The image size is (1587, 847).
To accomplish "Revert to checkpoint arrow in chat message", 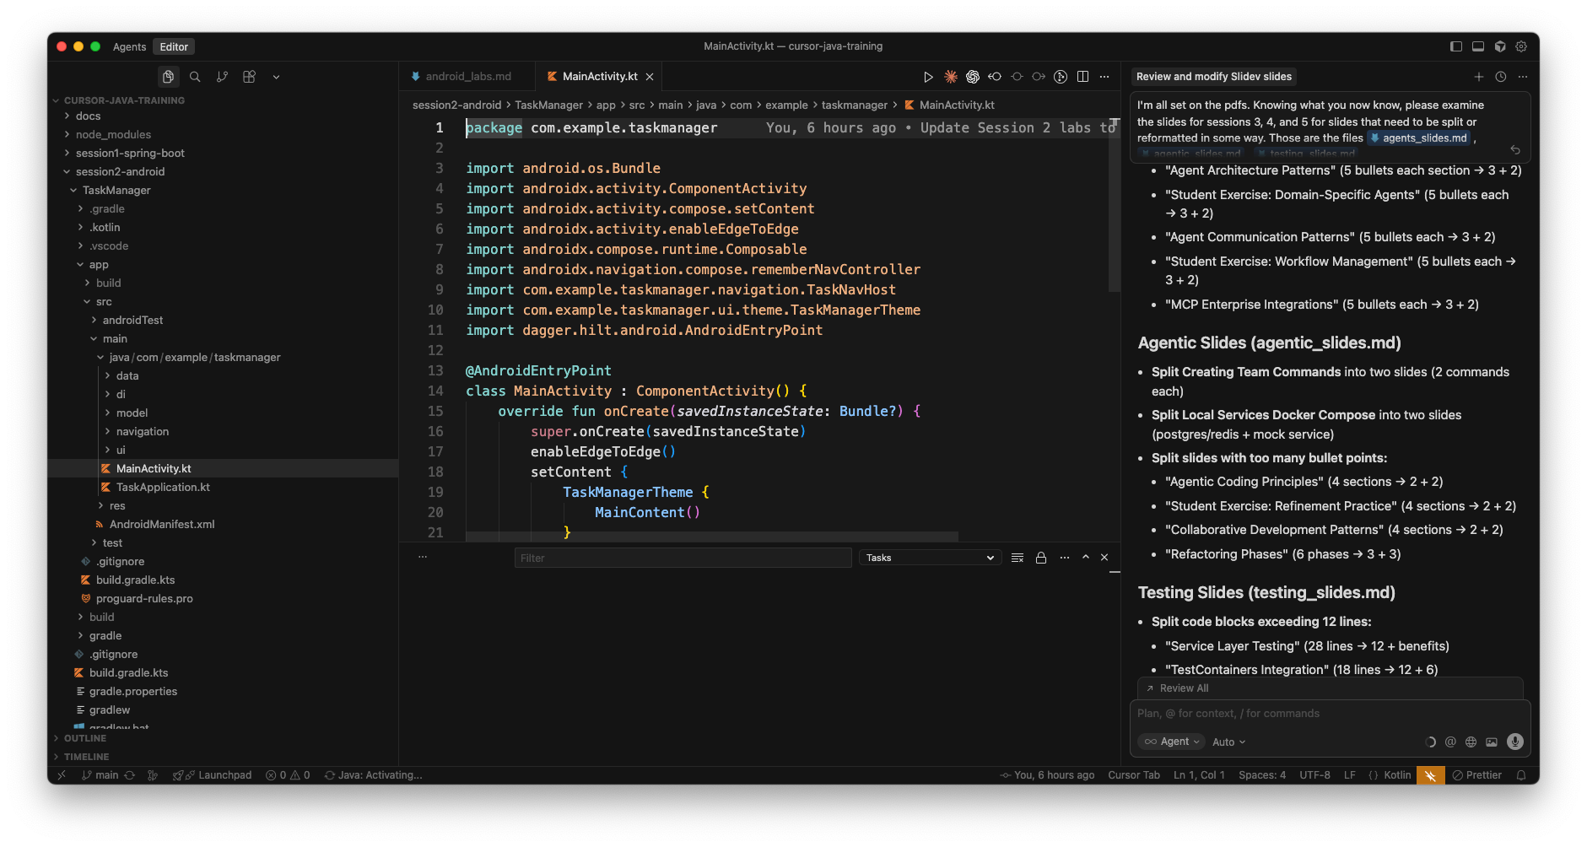I will (1515, 150).
